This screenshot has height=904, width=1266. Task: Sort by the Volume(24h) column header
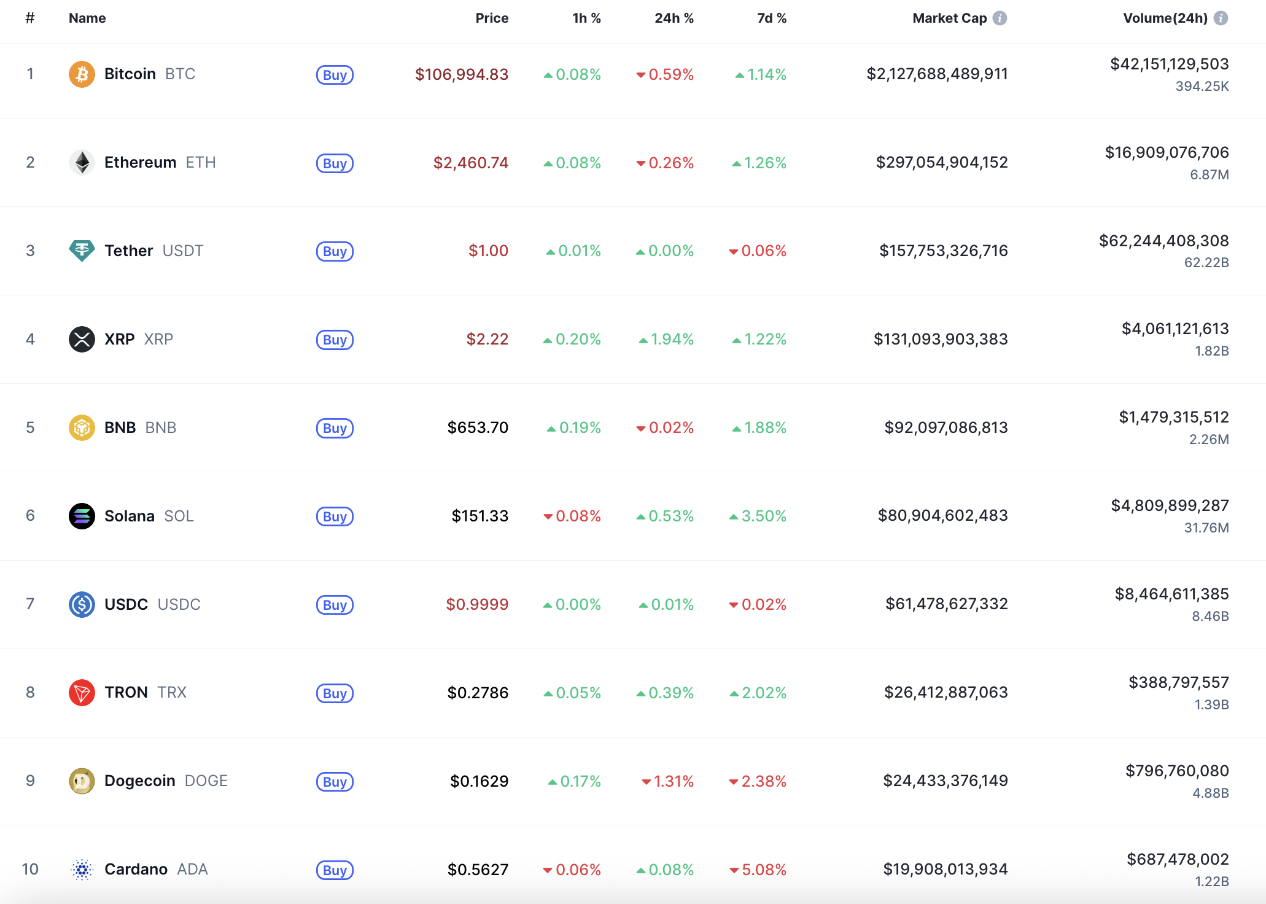pyautogui.click(x=1165, y=18)
